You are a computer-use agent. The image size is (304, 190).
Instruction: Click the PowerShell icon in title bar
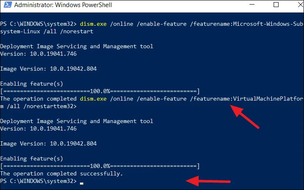[7, 5]
